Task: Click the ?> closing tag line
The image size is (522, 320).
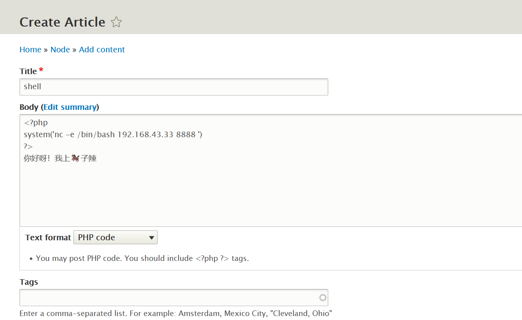Action: 28,146
